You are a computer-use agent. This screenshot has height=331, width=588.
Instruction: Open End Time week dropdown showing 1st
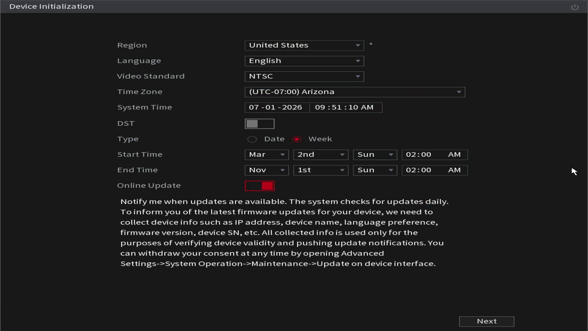point(321,170)
